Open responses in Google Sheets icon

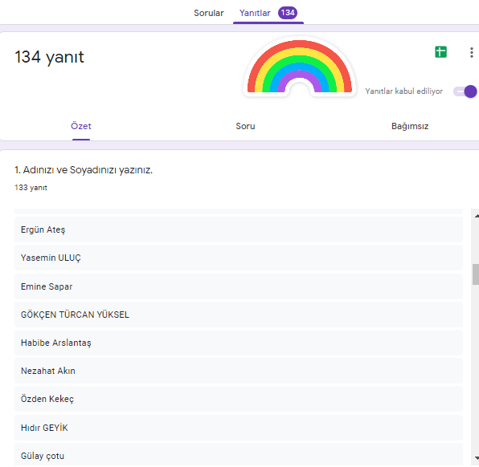point(440,52)
